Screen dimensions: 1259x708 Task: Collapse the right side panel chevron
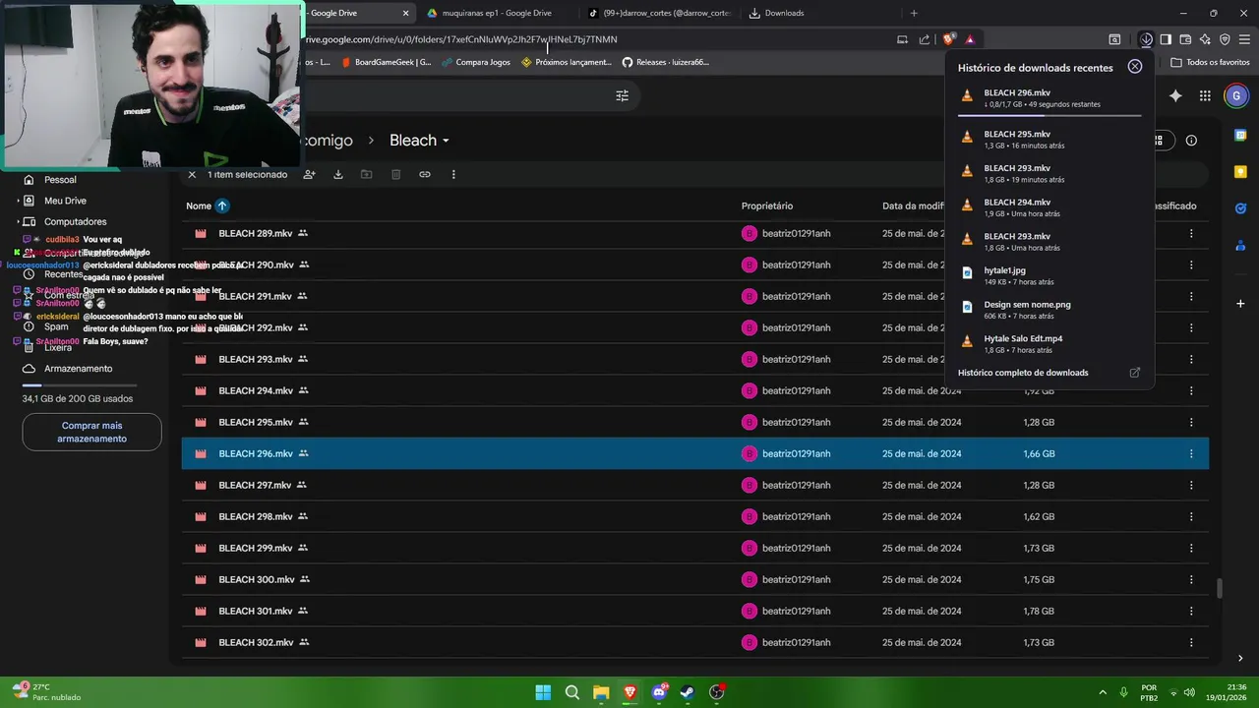click(x=1240, y=658)
